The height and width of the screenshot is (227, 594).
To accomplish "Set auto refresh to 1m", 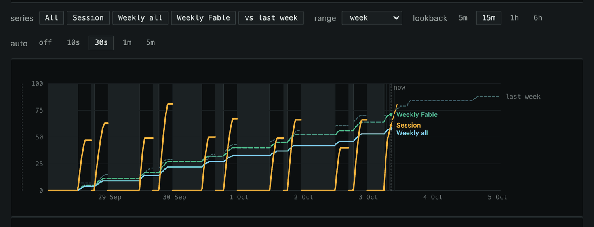I will [127, 42].
